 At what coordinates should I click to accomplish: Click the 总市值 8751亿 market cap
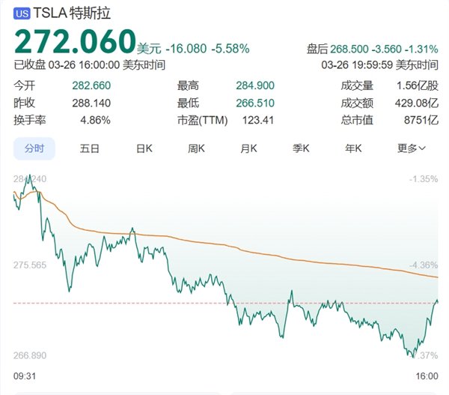click(x=421, y=120)
